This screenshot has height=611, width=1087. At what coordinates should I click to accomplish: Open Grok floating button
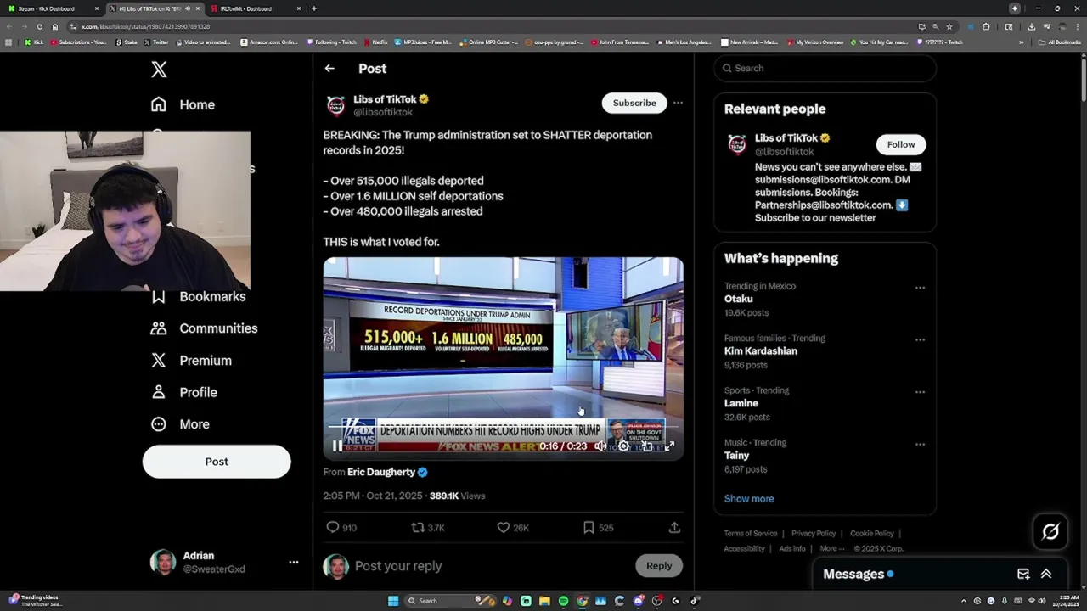point(1050,532)
